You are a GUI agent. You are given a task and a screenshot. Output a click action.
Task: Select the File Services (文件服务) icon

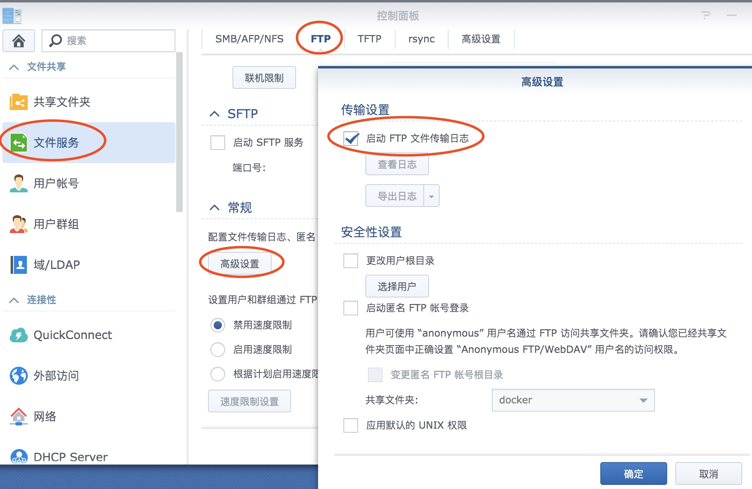(19, 143)
